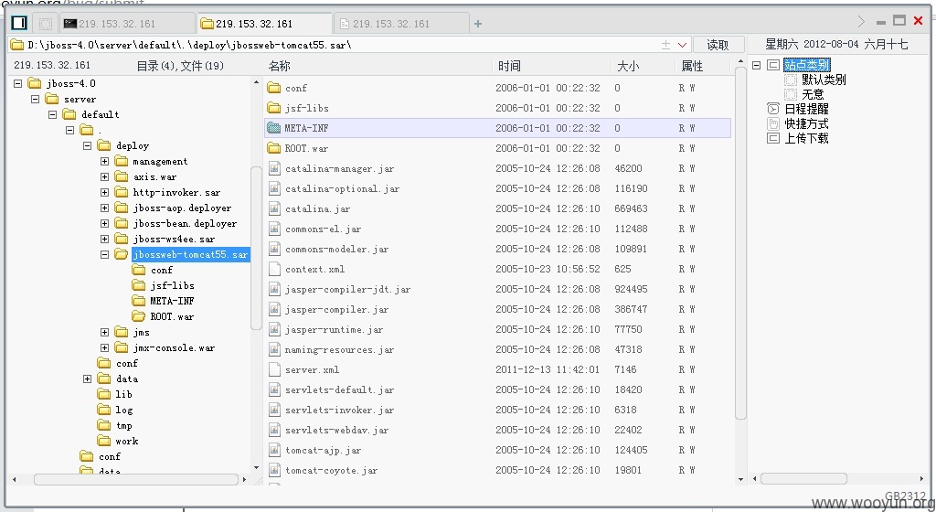Viewport: 936px width, 512px height.
Task: Expand the management tree node
Action: click(x=104, y=161)
